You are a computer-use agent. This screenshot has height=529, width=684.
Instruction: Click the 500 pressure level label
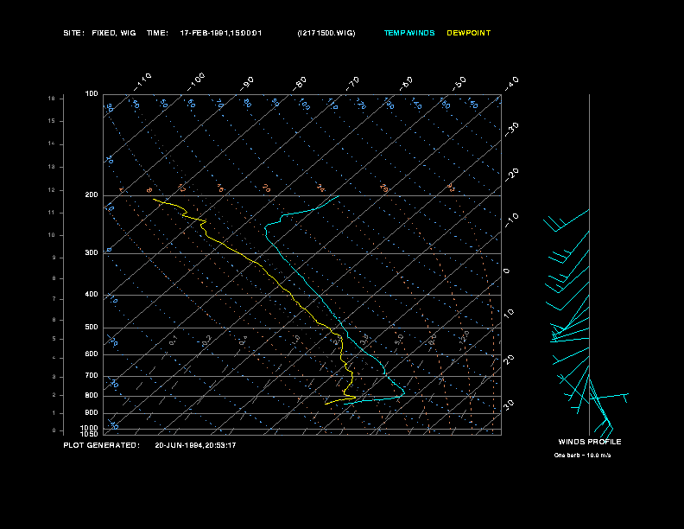coord(92,328)
